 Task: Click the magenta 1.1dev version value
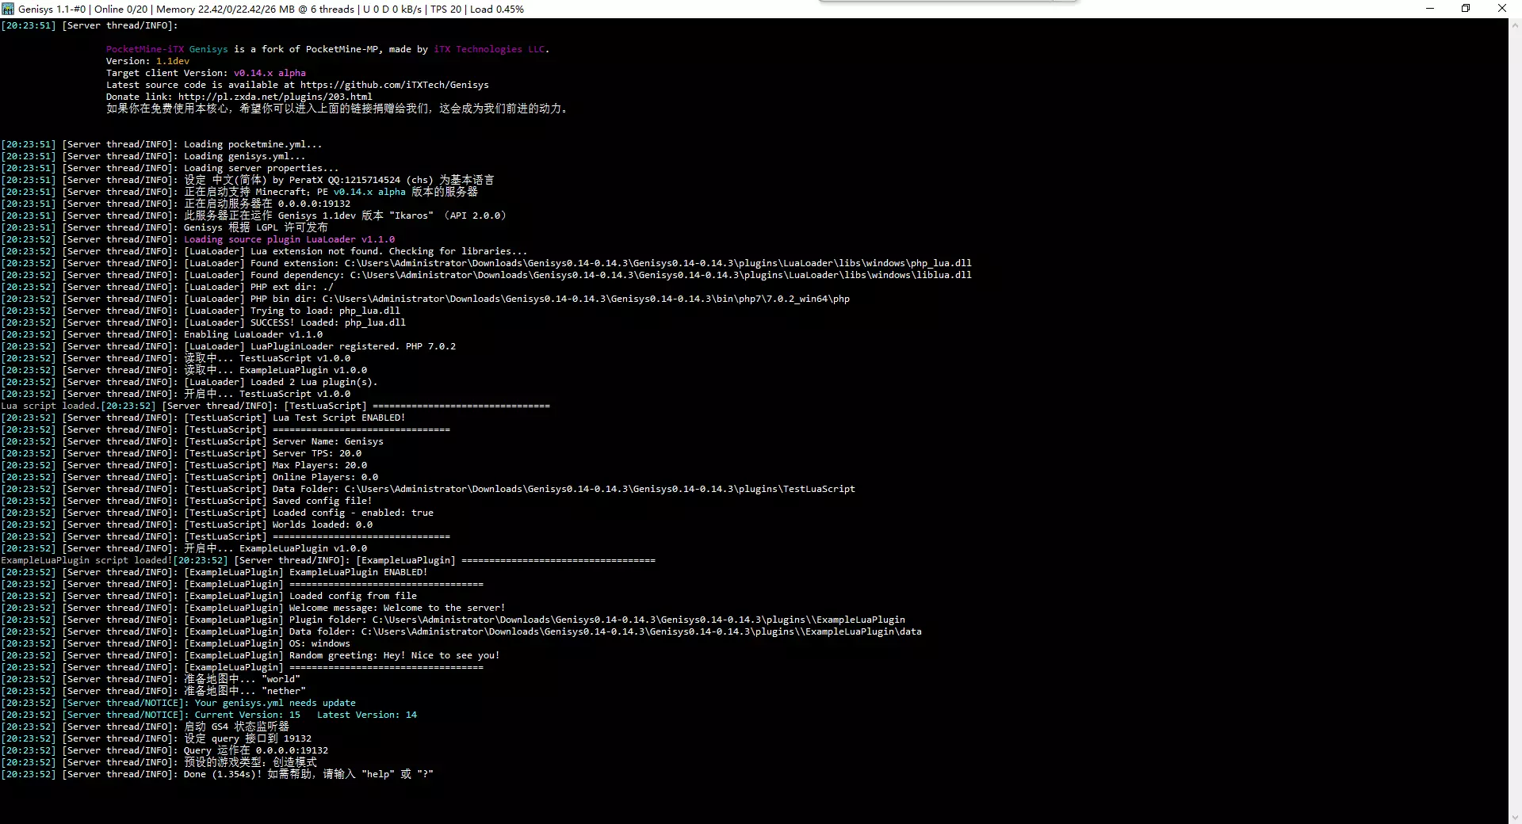(173, 61)
